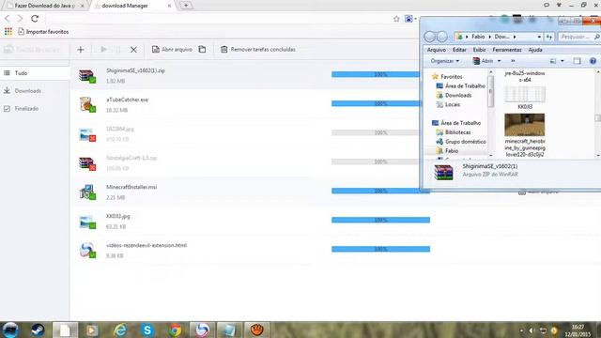Open the view options dropdown arrow in Explorer
Screen dimensions: 601x338
[562, 61]
